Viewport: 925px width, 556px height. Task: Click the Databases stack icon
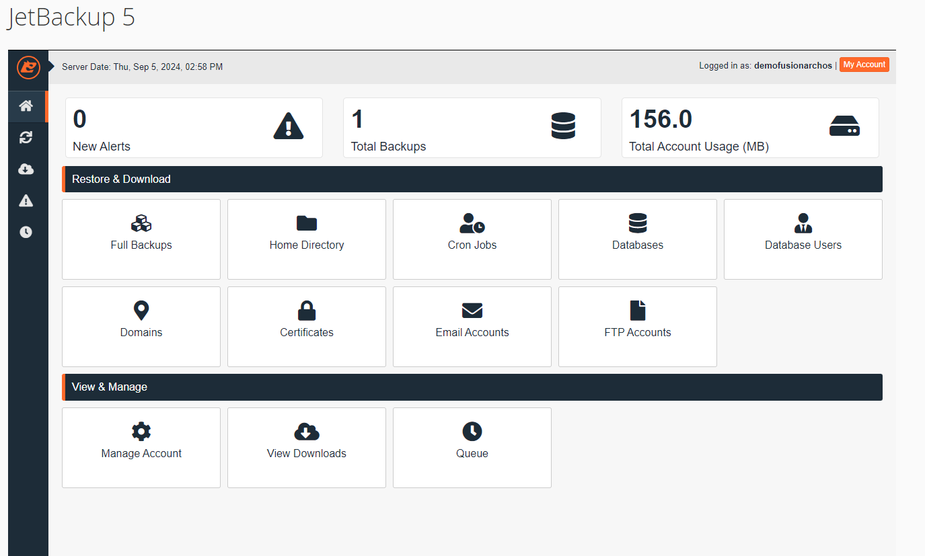638,223
